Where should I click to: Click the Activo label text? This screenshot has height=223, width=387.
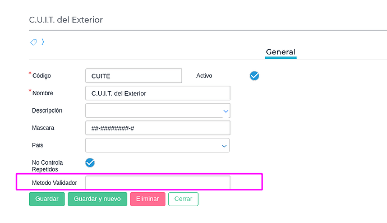point(204,76)
